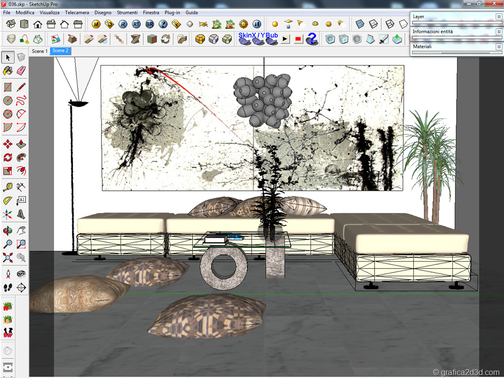Switch to the Scene 2 tab
The width and height of the screenshot is (504, 378).
(60, 51)
